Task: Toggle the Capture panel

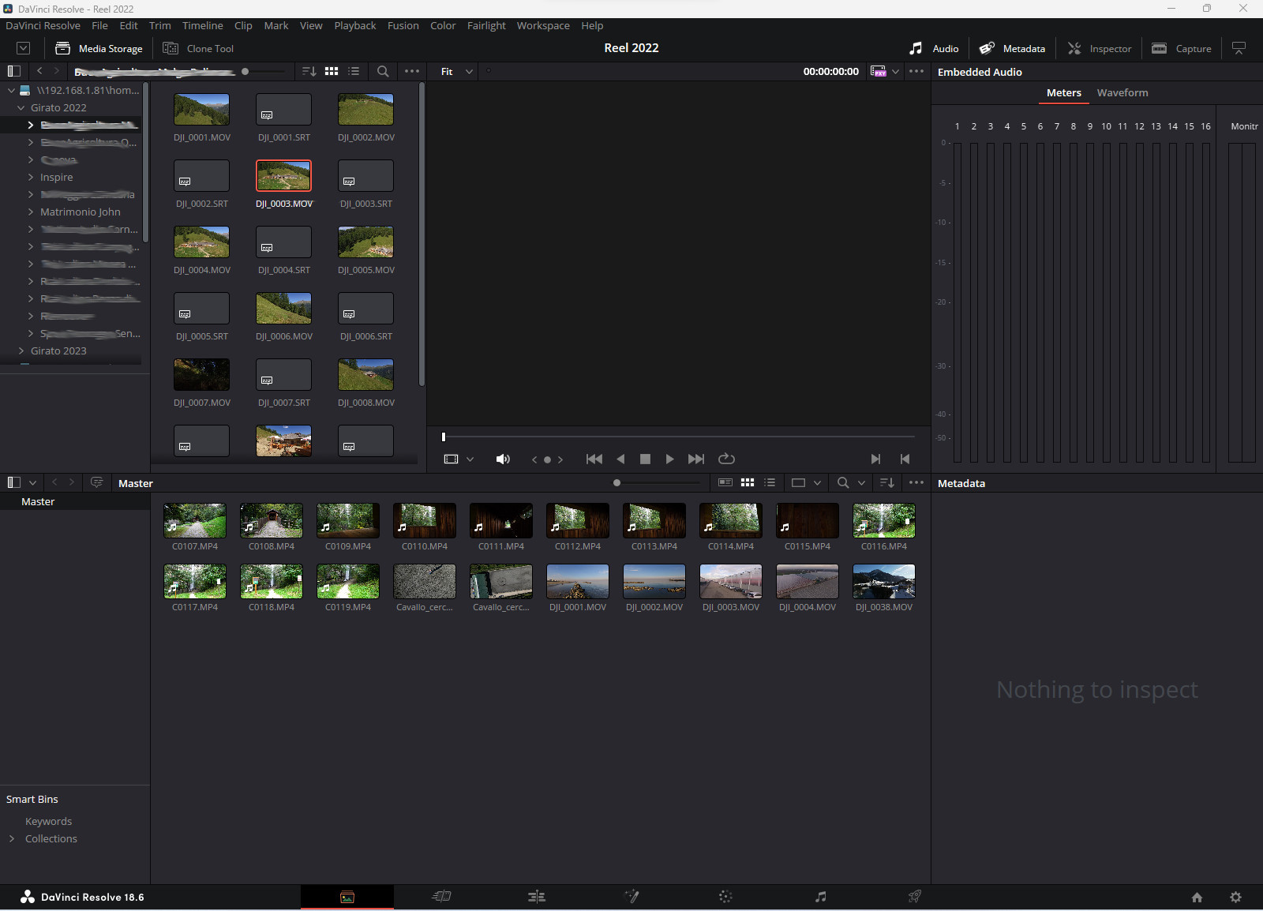Action: [x=1182, y=48]
